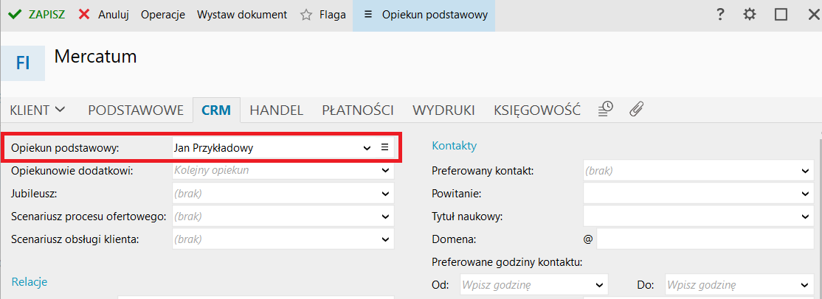Open the Operacje menu
The width and height of the screenshot is (822, 299).
point(162,15)
